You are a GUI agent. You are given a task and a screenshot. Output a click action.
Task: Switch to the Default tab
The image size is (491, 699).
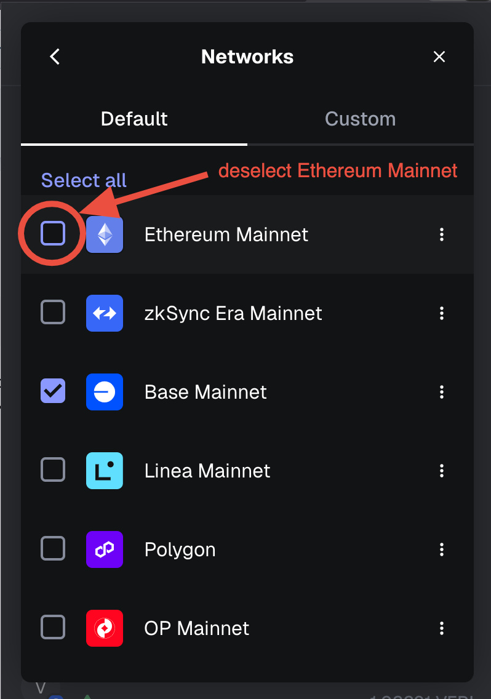[134, 119]
